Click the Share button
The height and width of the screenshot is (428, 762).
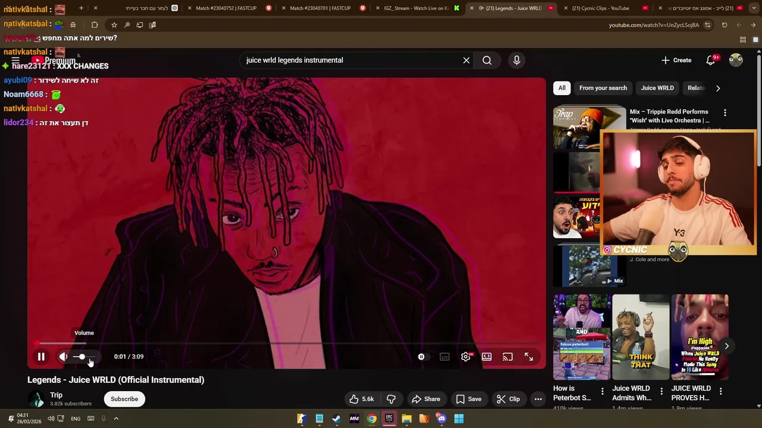click(x=426, y=399)
